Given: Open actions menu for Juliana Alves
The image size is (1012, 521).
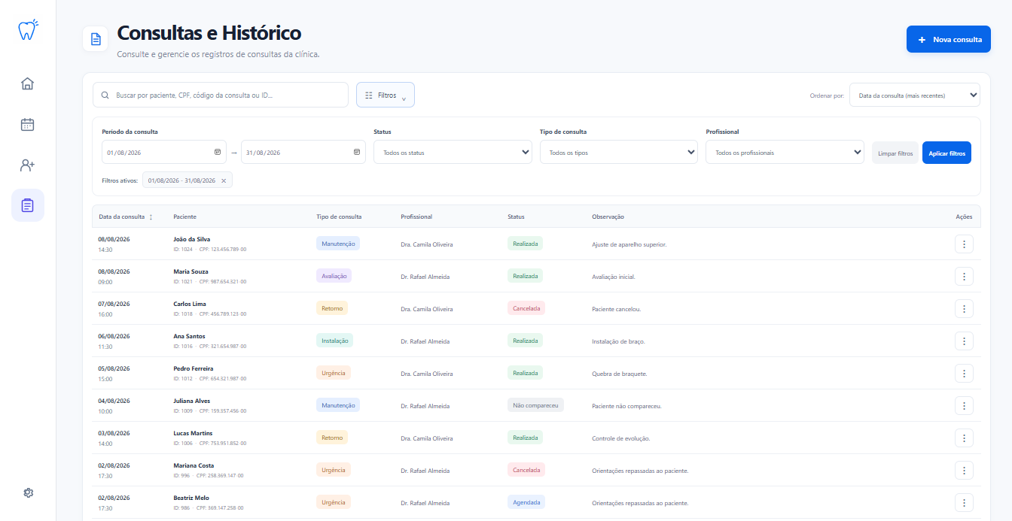Looking at the screenshot, I should point(964,406).
